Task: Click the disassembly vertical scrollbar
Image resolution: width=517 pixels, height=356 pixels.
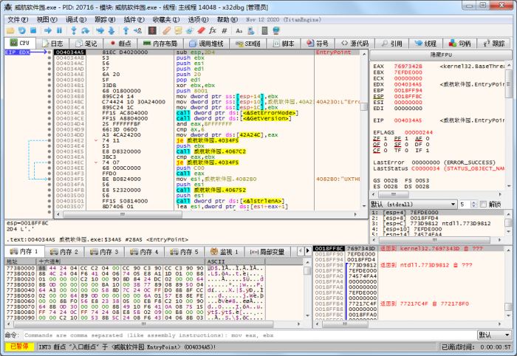Action: click(364, 129)
